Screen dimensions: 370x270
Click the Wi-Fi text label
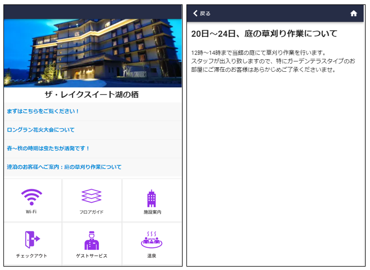(x=31, y=212)
